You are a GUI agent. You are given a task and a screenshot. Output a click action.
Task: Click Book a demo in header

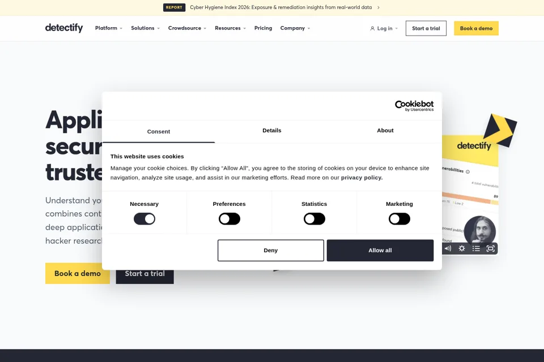coord(476,28)
